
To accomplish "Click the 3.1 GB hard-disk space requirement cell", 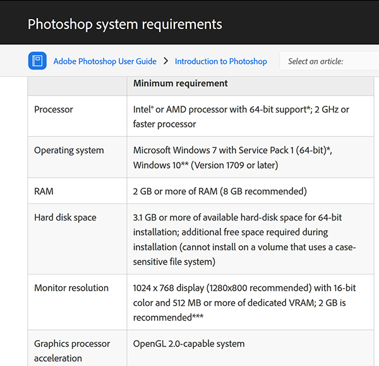I will 250,239.
